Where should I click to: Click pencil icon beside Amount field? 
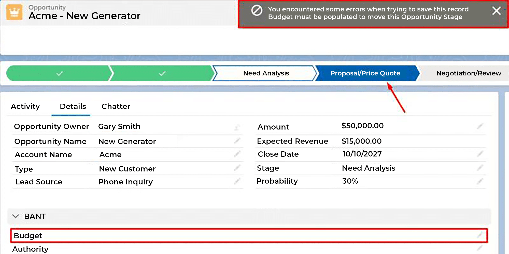pos(480,126)
